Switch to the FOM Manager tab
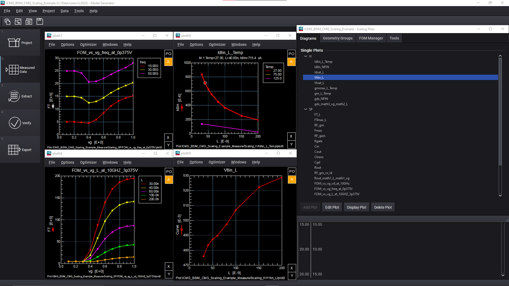The width and height of the screenshot is (509, 286). click(x=371, y=38)
